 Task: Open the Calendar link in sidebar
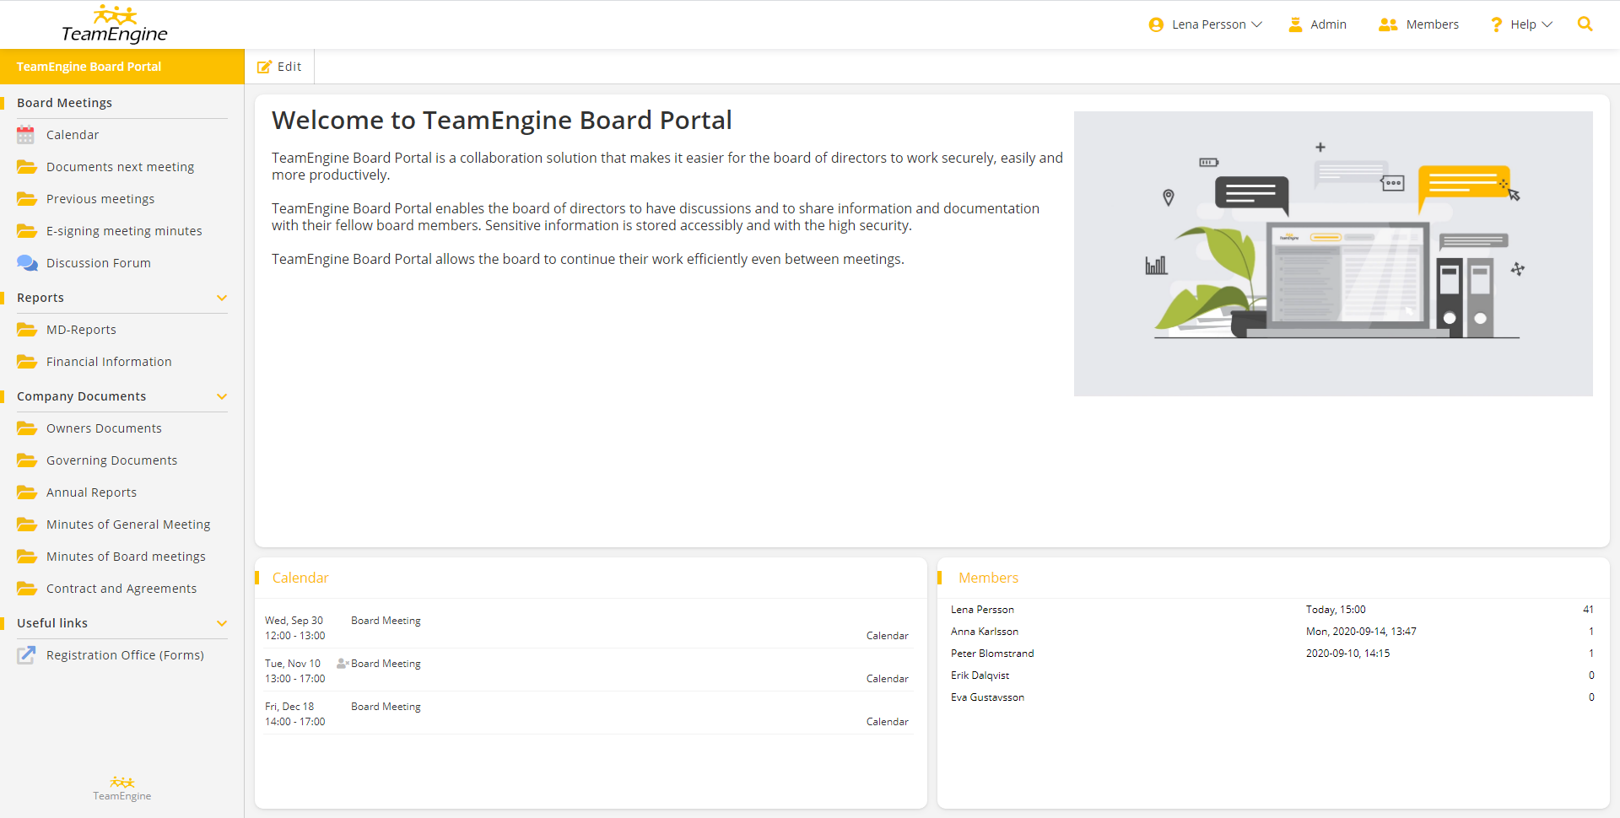[73, 135]
